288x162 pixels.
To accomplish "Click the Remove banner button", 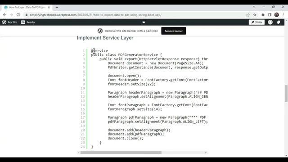I will 174,31.
